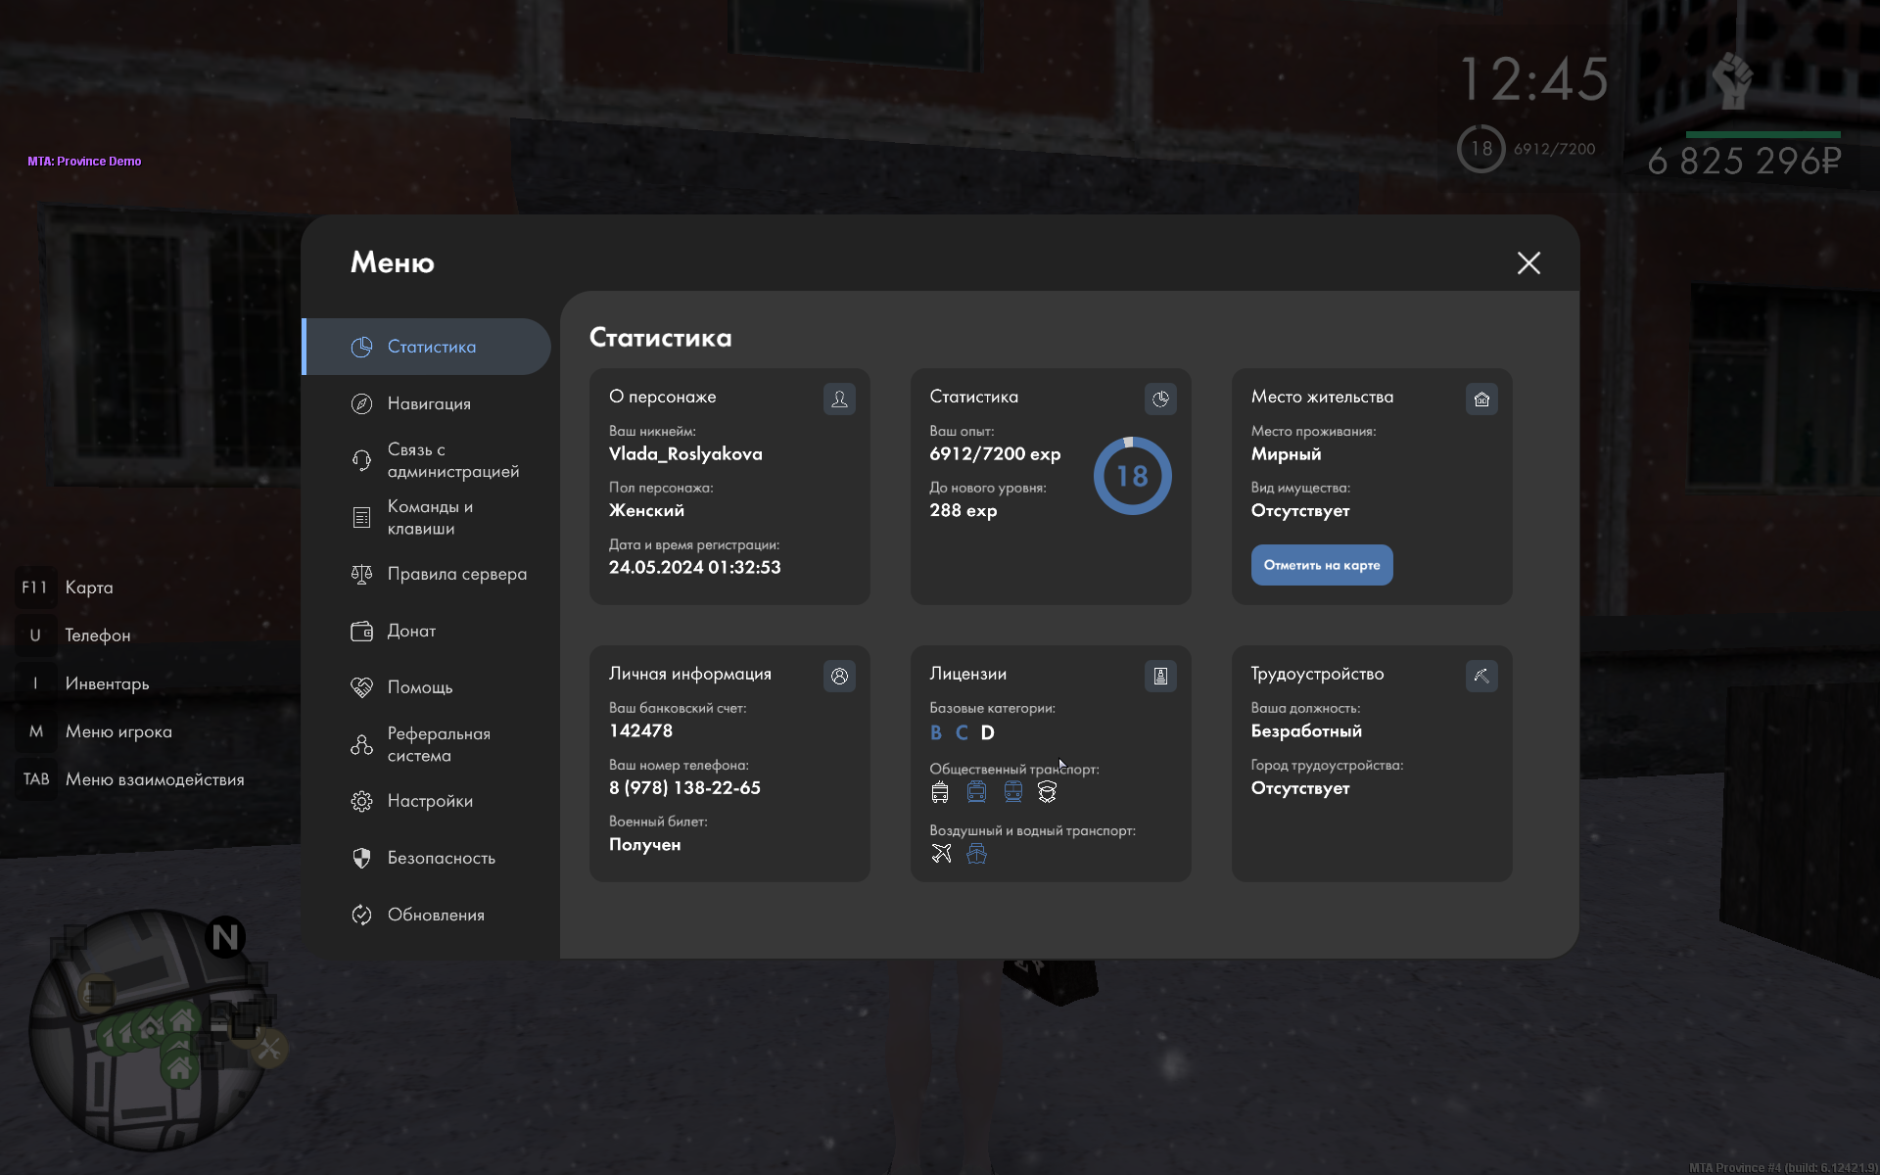1880x1175 pixels.
Task: Select the category B license letter
Action: pos(936,732)
